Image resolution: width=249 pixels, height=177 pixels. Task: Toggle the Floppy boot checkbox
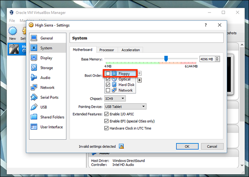(108, 73)
